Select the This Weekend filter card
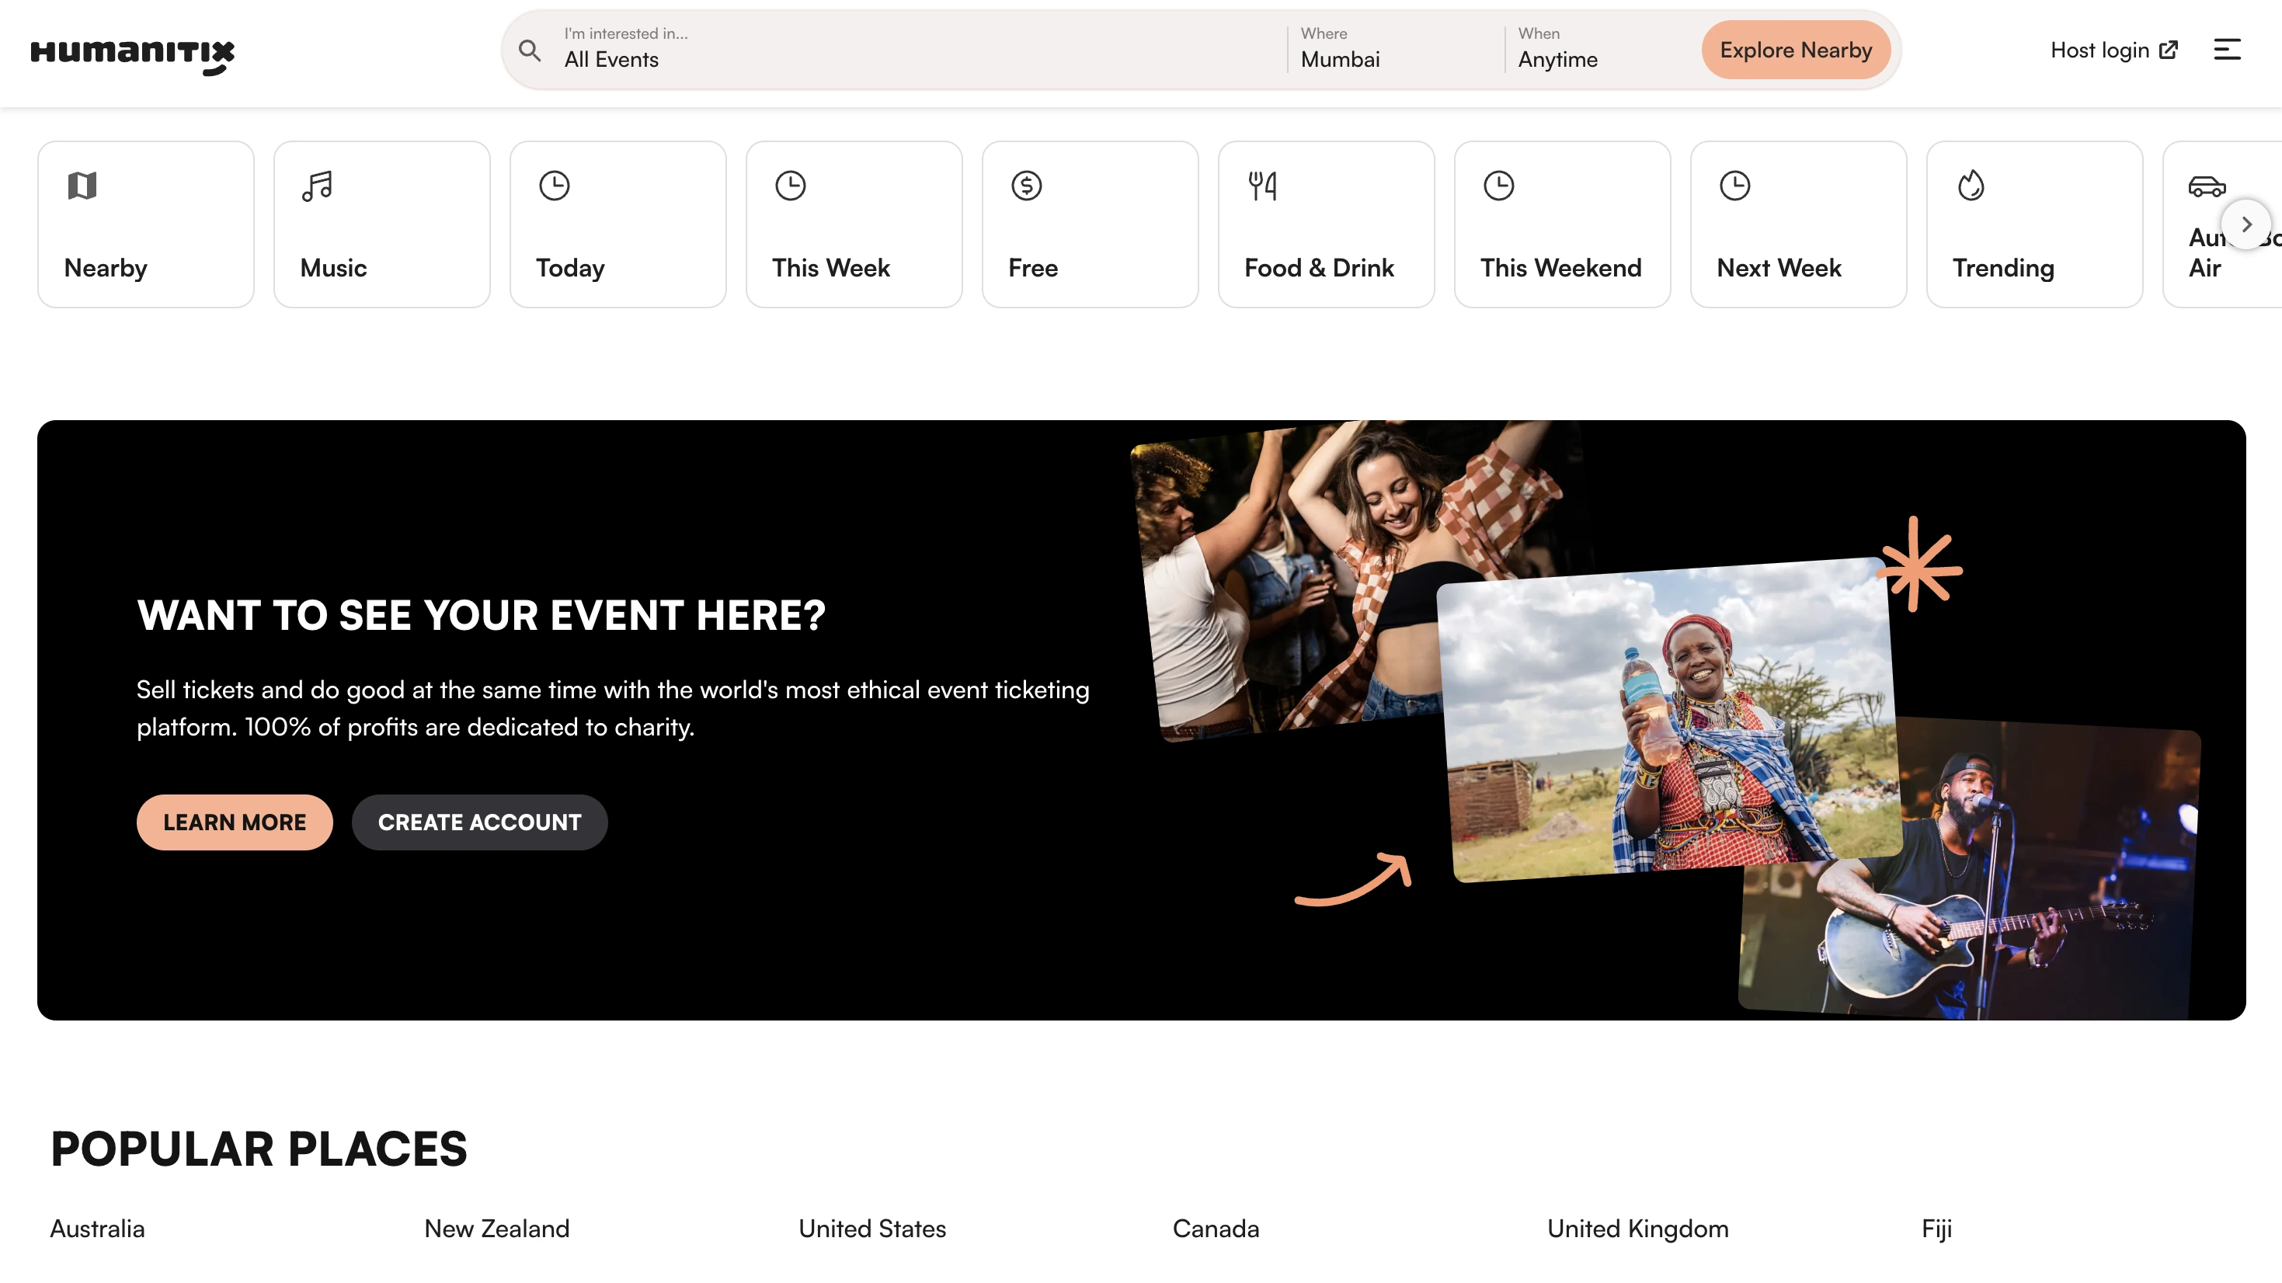 point(1561,224)
